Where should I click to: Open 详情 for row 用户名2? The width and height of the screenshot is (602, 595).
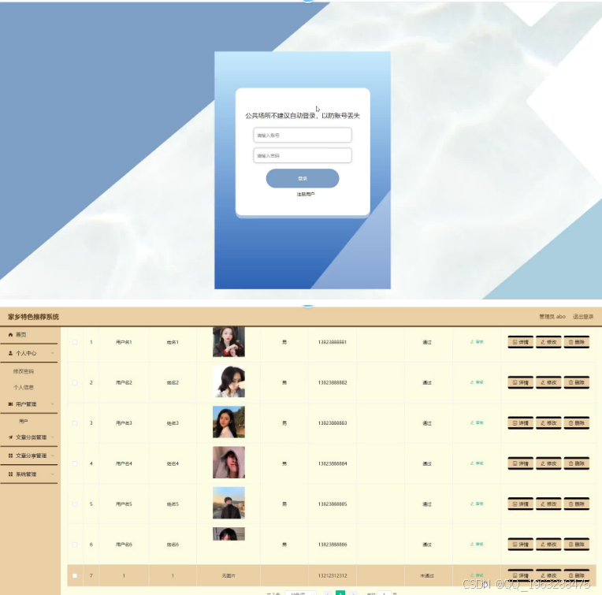pyautogui.click(x=521, y=383)
